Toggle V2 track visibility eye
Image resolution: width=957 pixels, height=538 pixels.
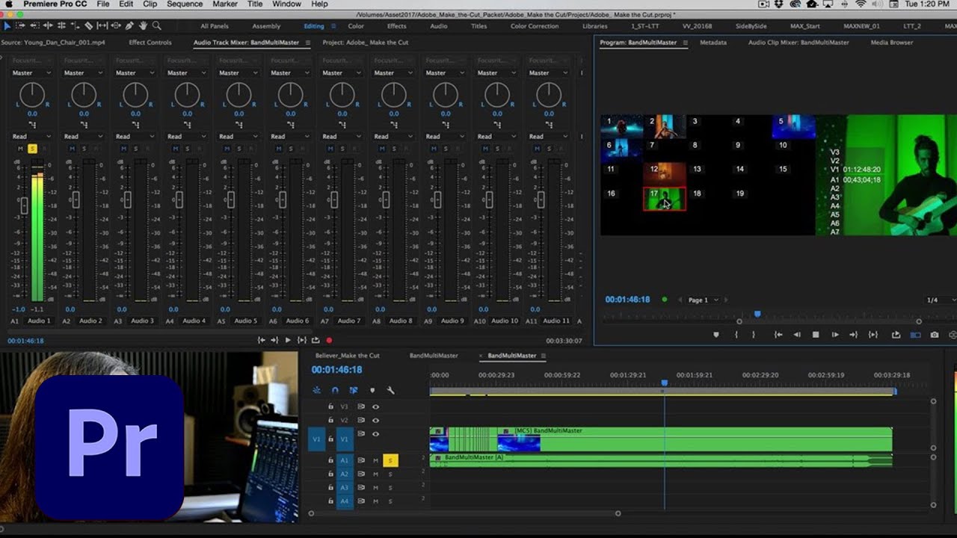pyautogui.click(x=375, y=420)
